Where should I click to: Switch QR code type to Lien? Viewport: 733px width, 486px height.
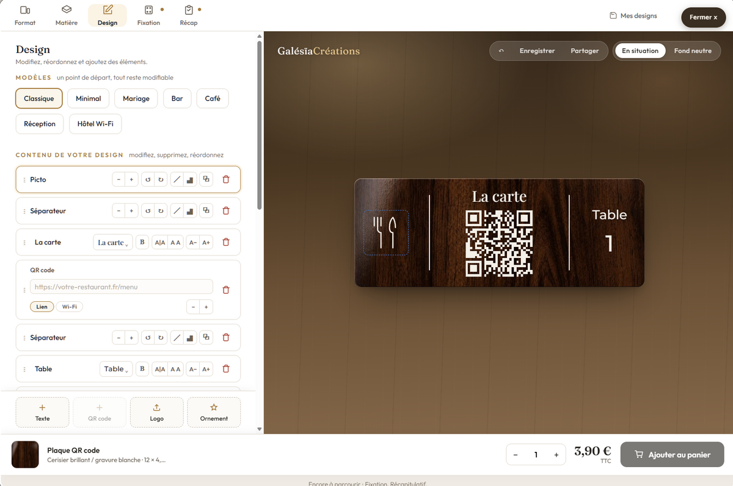click(x=42, y=307)
